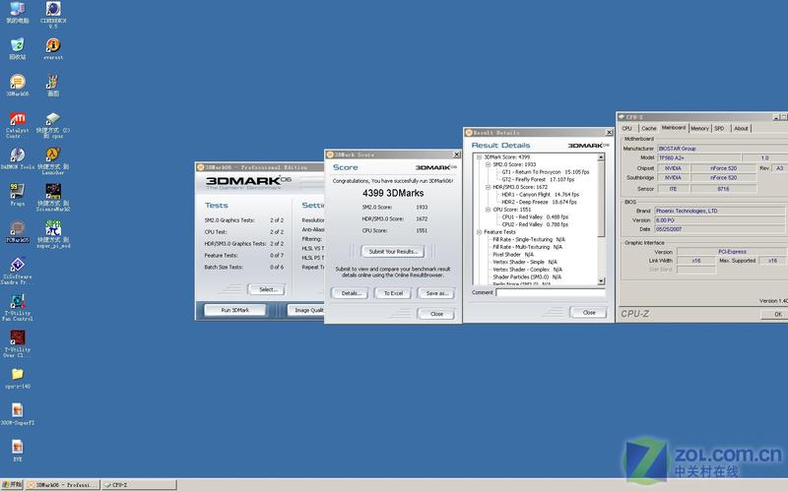Select the CPU1 - Red Valley row

click(535, 217)
